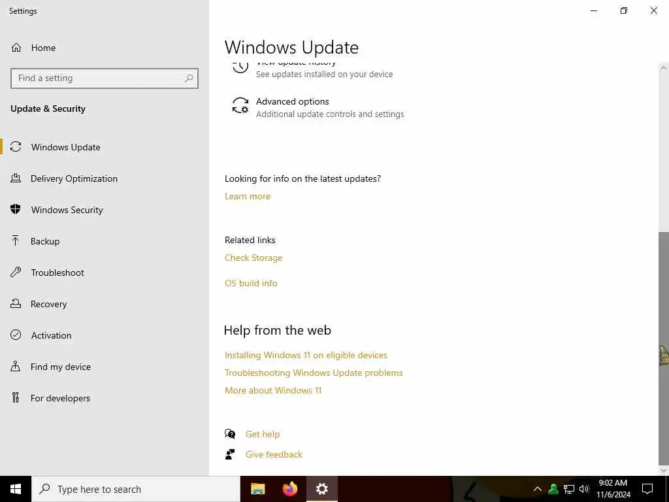Click the update history clock icon
Screen dimensions: 669x502
click(240, 67)
